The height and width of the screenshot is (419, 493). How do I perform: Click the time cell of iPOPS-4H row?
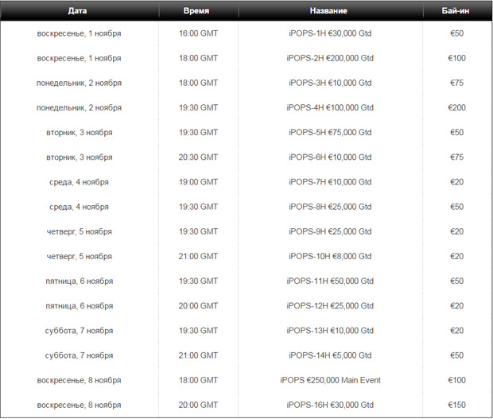pyautogui.click(x=199, y=108)
